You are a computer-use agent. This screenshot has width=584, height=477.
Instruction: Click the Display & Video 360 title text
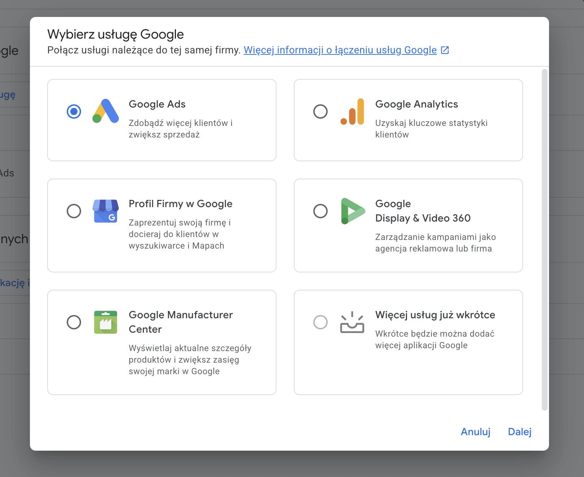click(423, 211)
